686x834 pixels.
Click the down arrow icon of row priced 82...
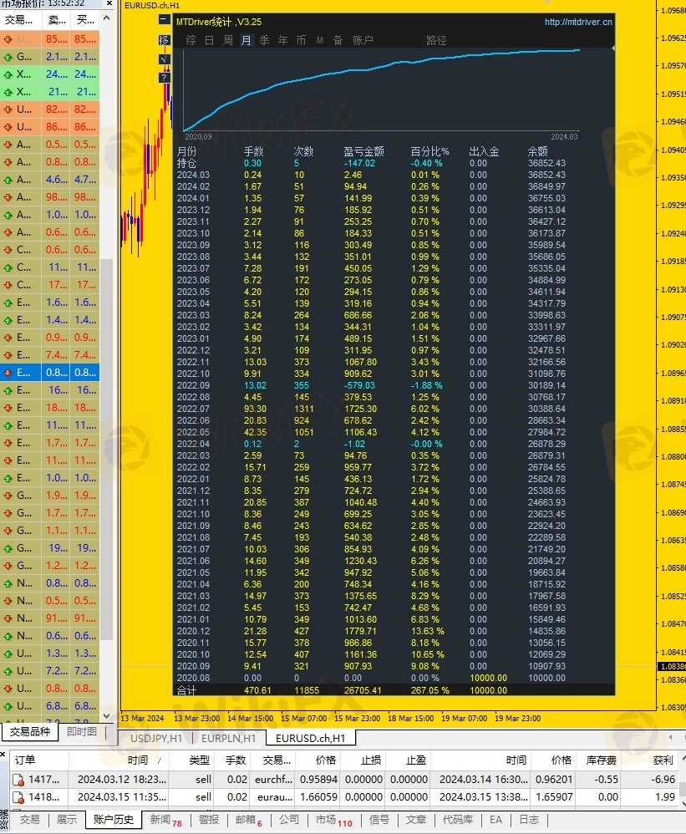8,109
